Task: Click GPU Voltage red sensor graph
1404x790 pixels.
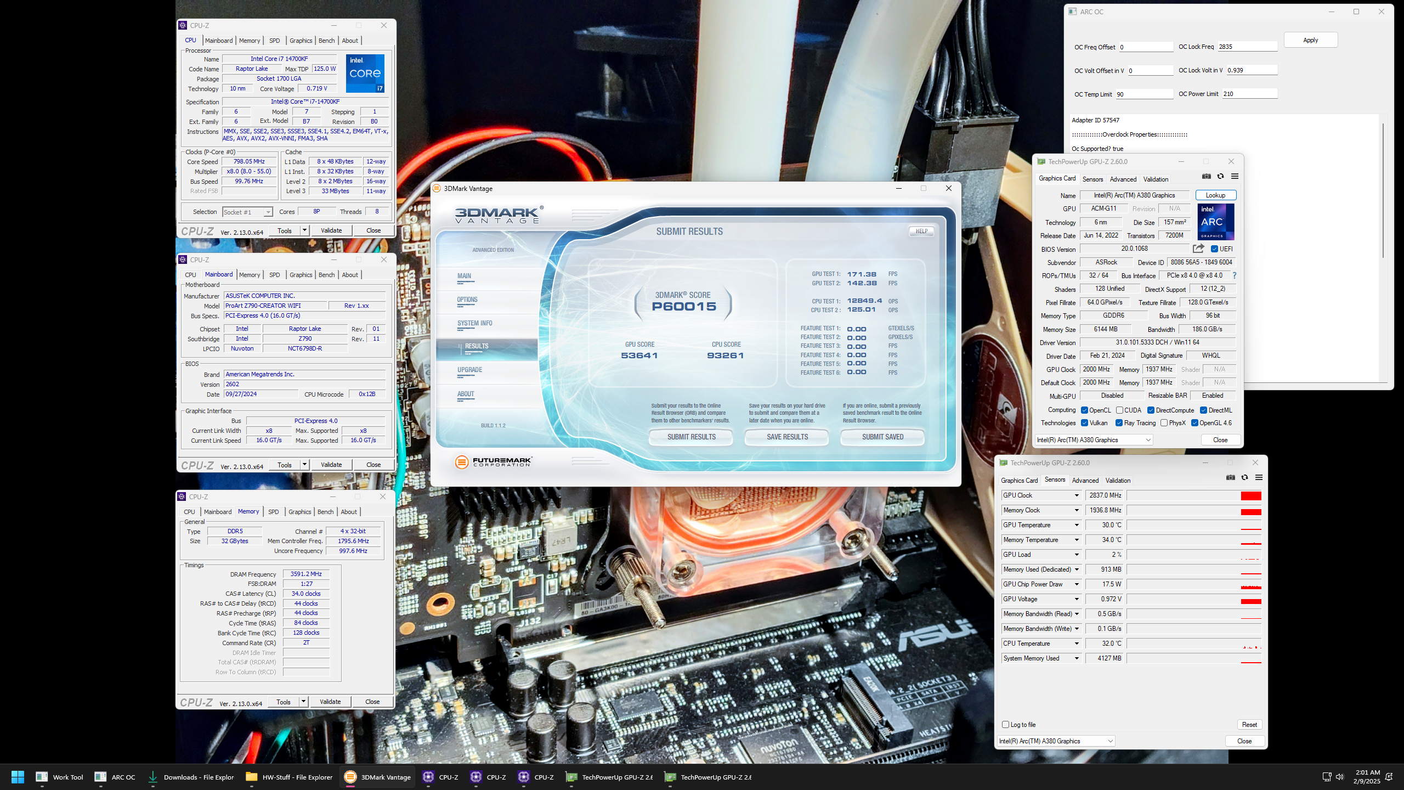Action: (x=1250, y=601)
